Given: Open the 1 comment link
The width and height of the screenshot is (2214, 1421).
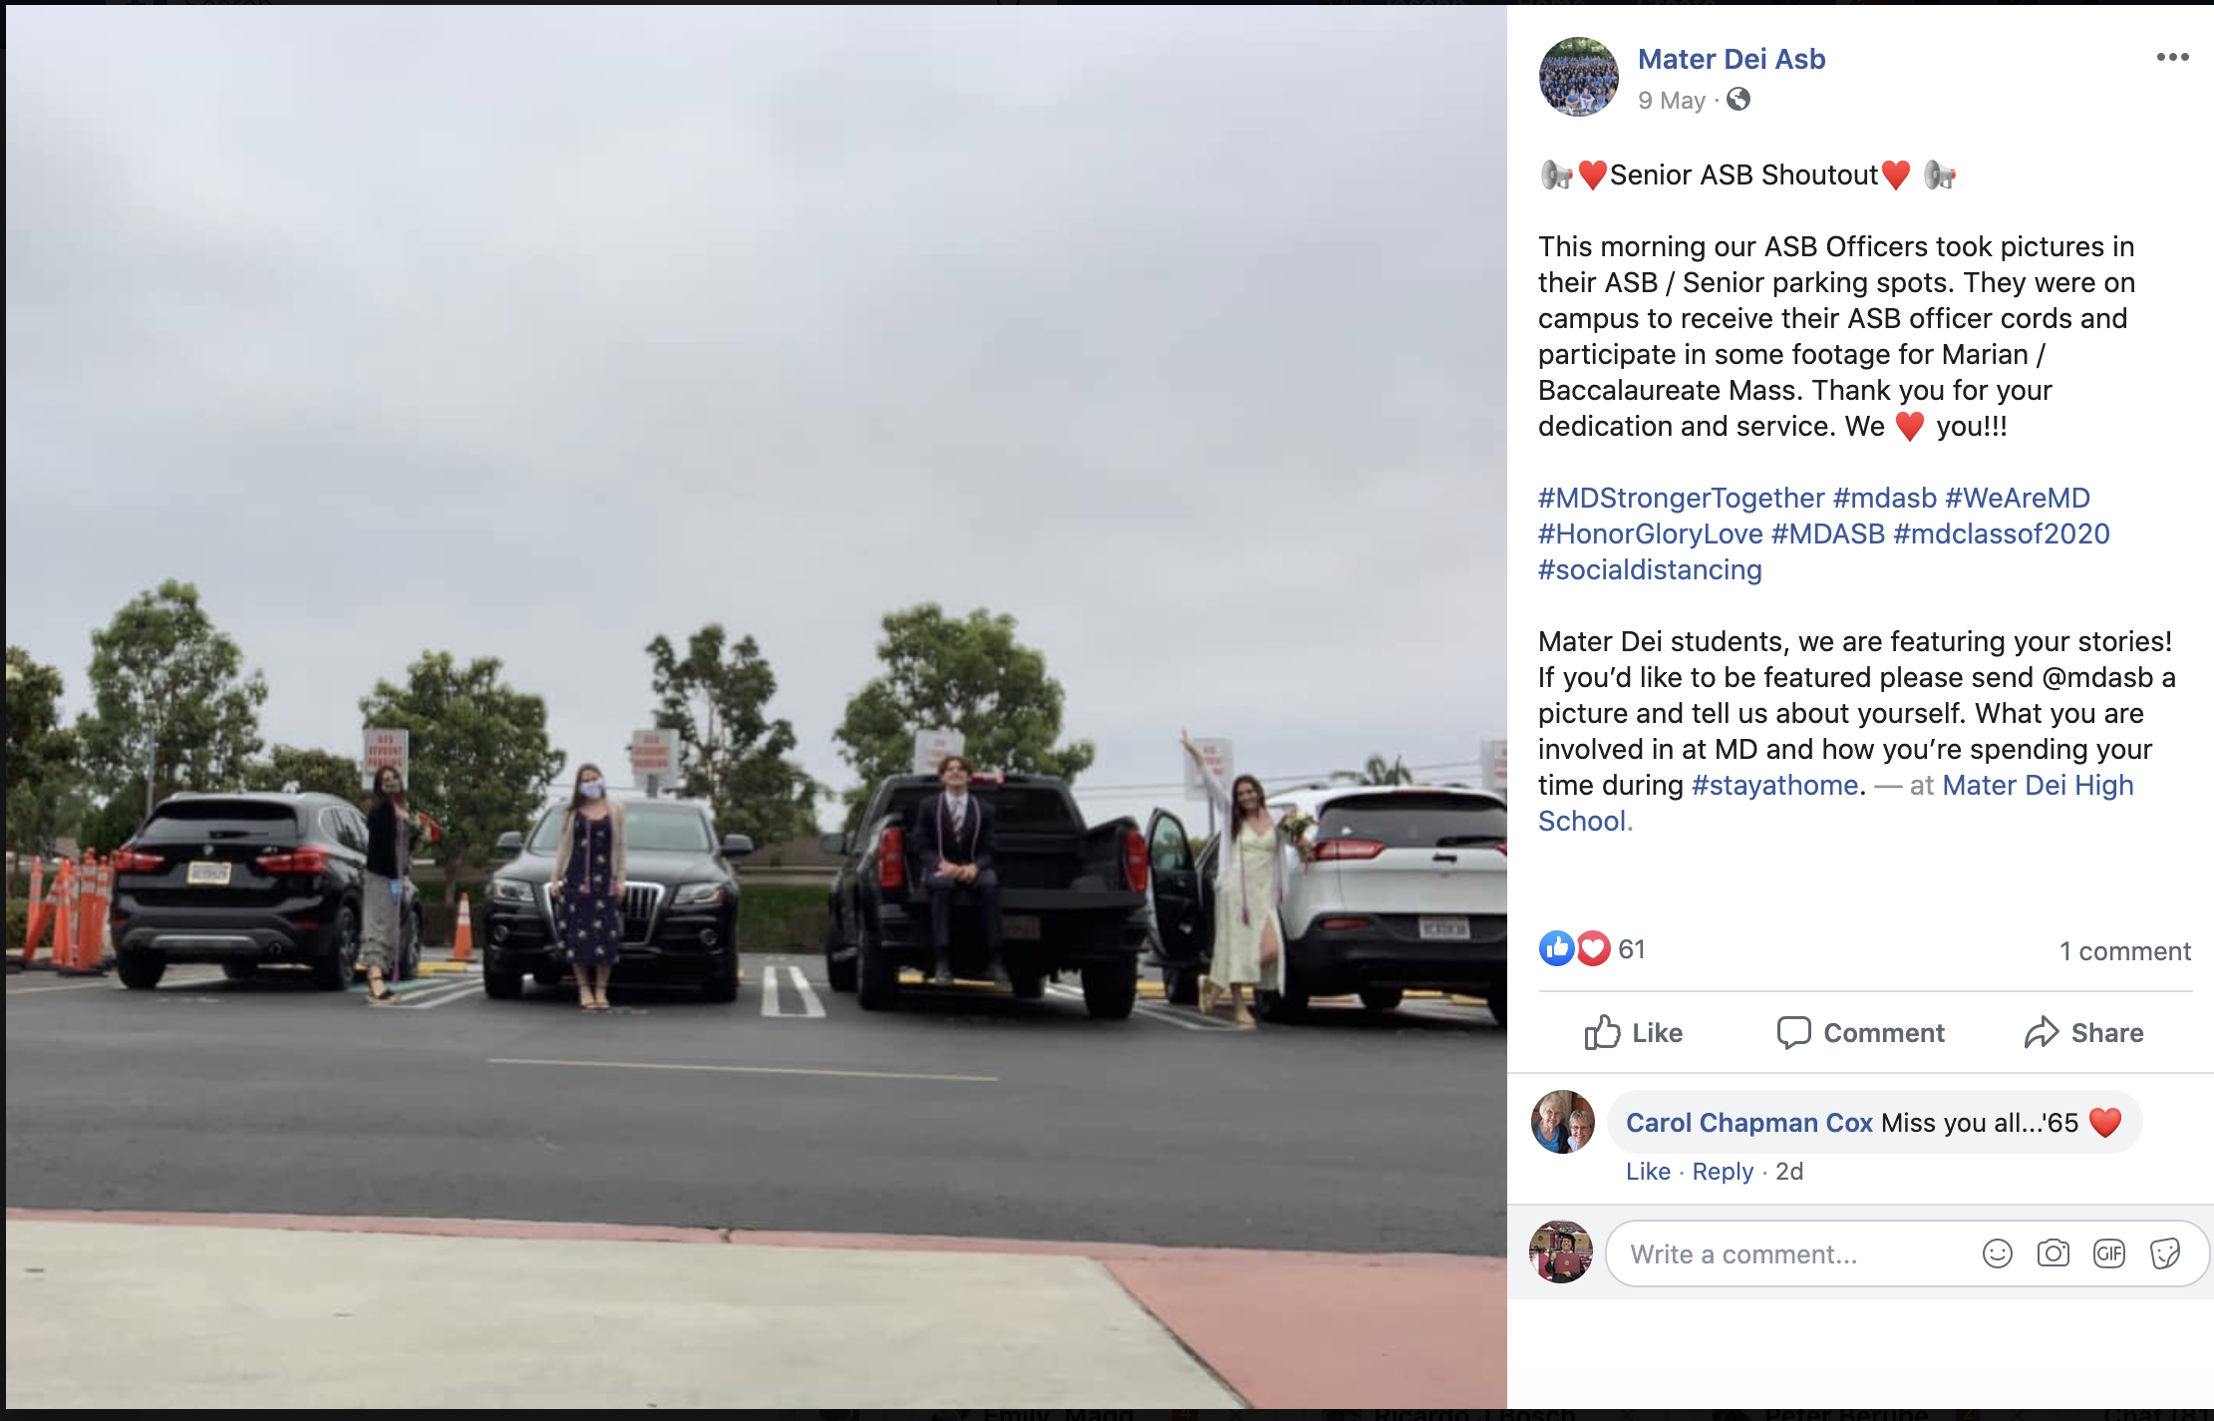Looking at the screenshot, I should pyautogui.click(x=2125, y=951).
